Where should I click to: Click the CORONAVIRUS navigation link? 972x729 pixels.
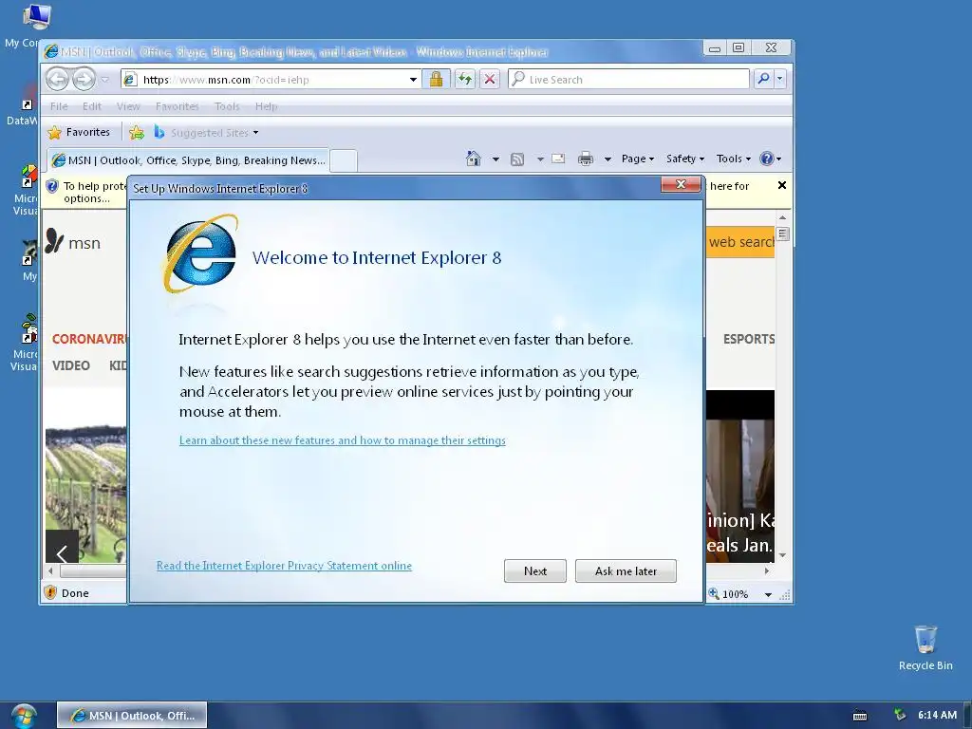pyautogui.click(x=89, y=339)
